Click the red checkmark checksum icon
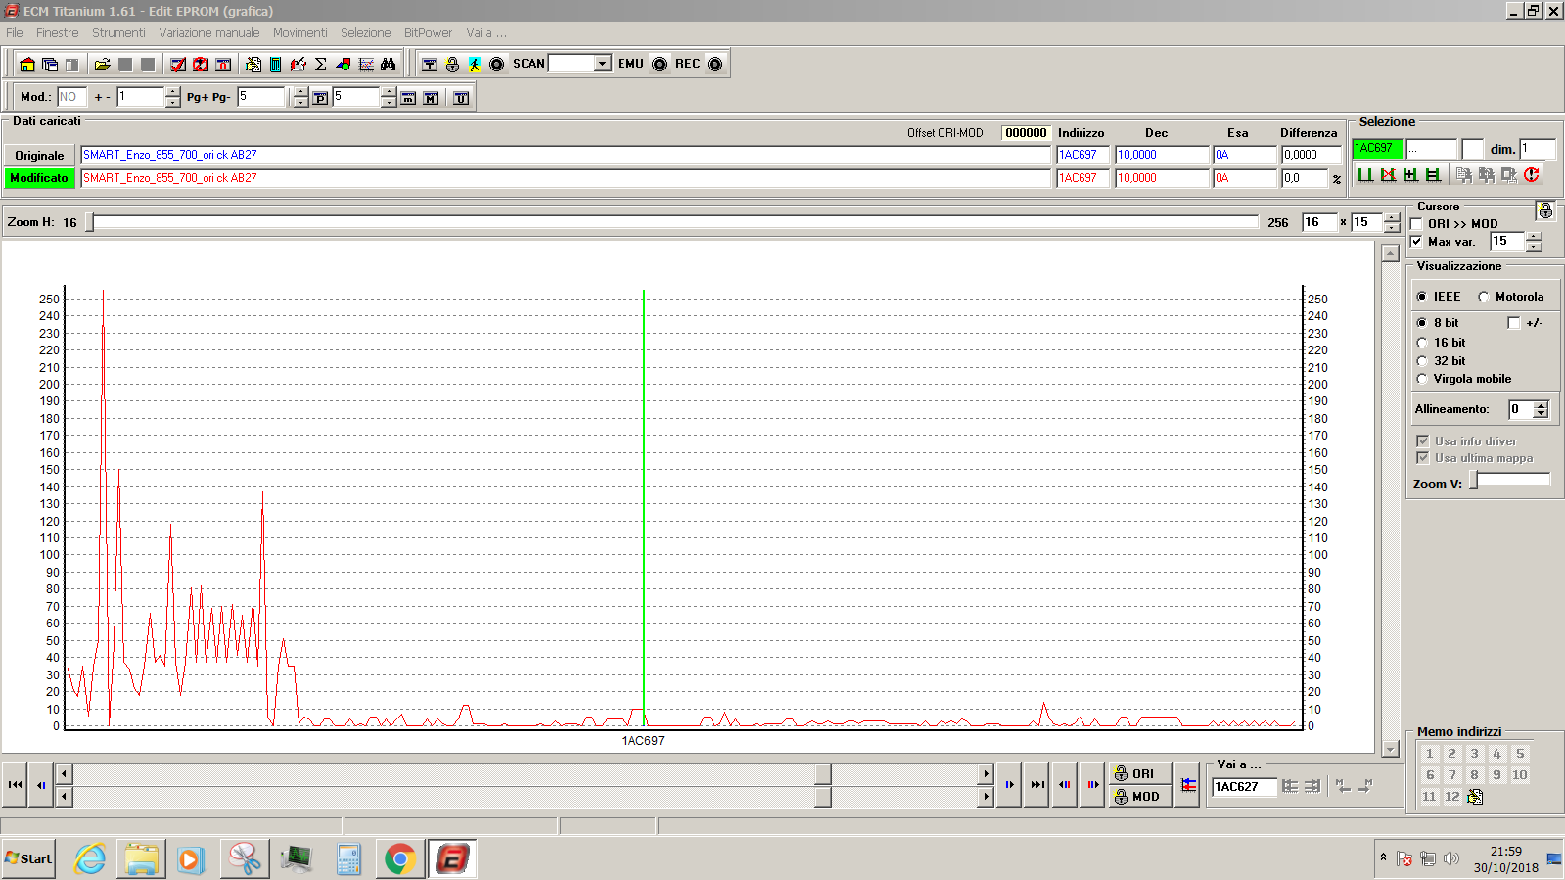1565x880 pixels. tap(178, 65)
